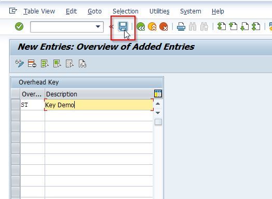Open the Utilities menu
272x199 pixels.
pyautogui.click(x=159, y=11)
